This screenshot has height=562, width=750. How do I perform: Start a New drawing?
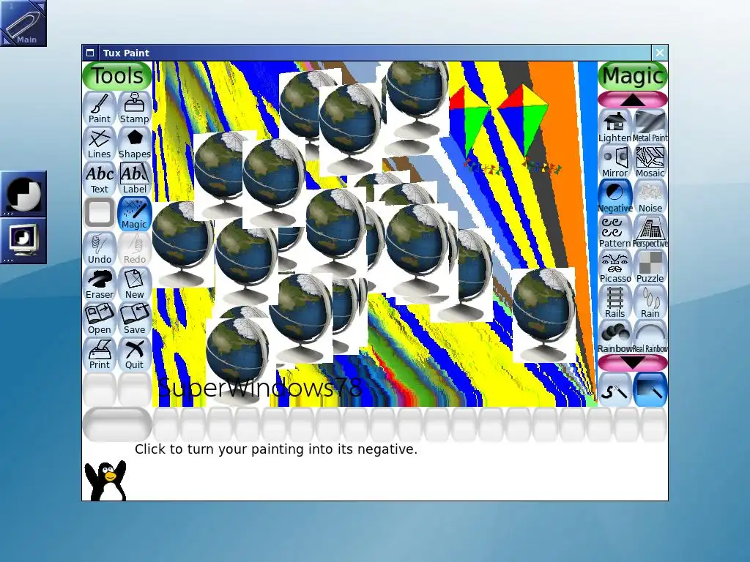click(x=135, y=284)
